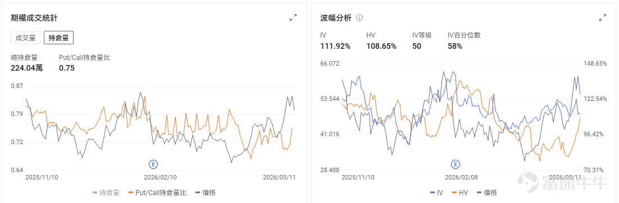This screenshot has width=619, height=203.
Task: Click the IV等級 label
Action: coord(422,35)
